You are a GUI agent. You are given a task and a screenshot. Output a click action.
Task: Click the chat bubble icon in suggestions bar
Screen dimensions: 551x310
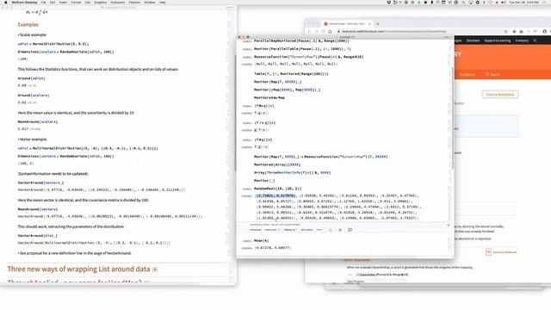pyautogui.click(x=350, y=230)
